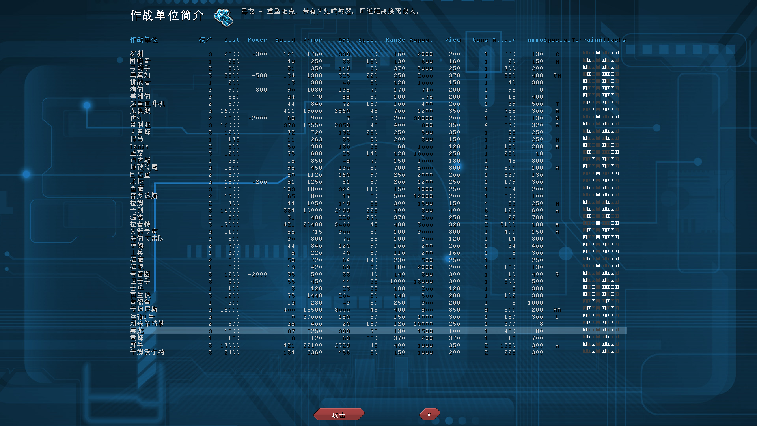Select the 普罗透斯 unit row
757x426 pixels.
pyautogui.click(x=378, y=196)
